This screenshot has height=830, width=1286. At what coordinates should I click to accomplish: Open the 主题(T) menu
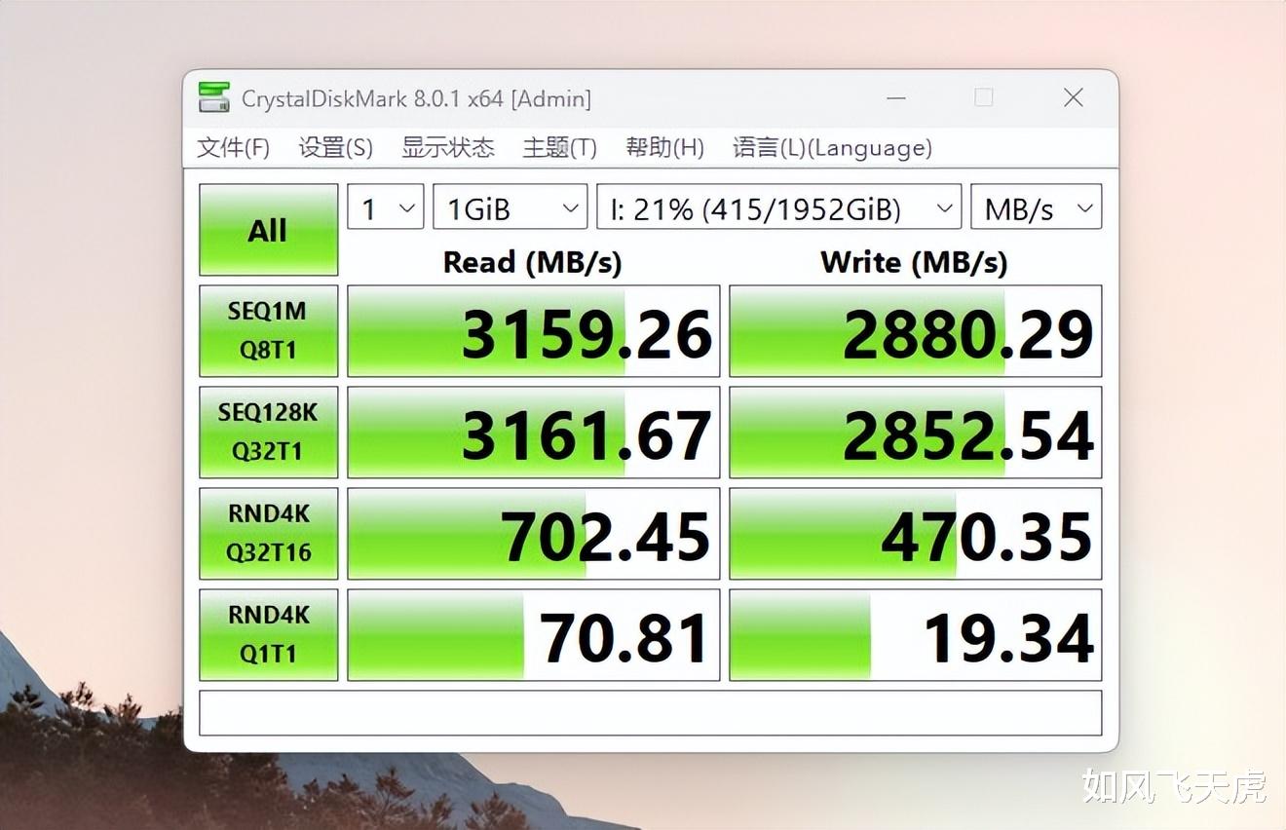(x=559, y=147)
